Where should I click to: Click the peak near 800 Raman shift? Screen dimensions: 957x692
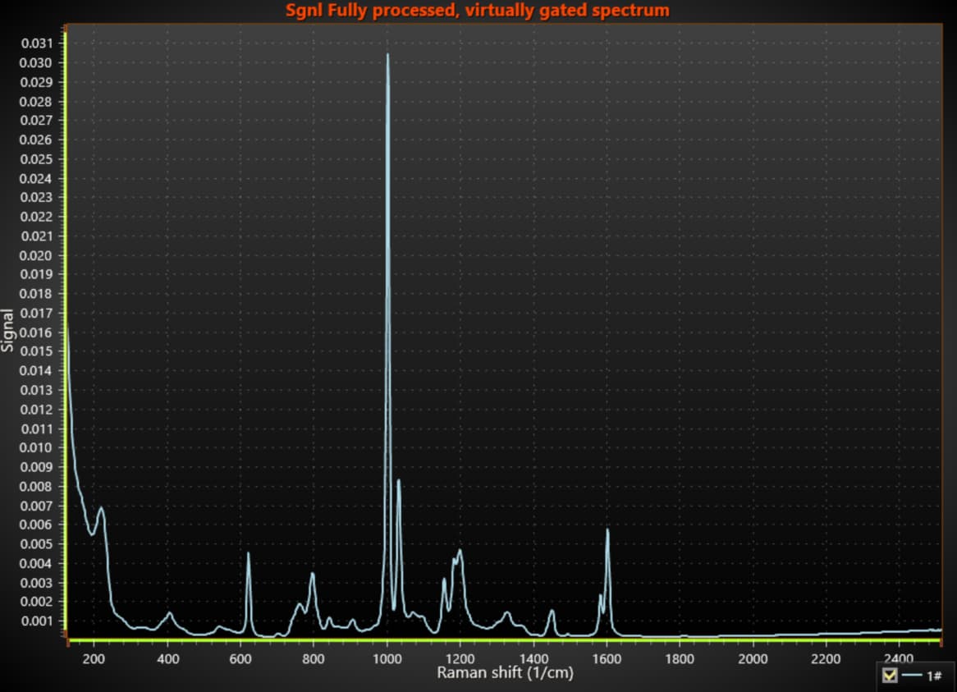coord(312,574)
